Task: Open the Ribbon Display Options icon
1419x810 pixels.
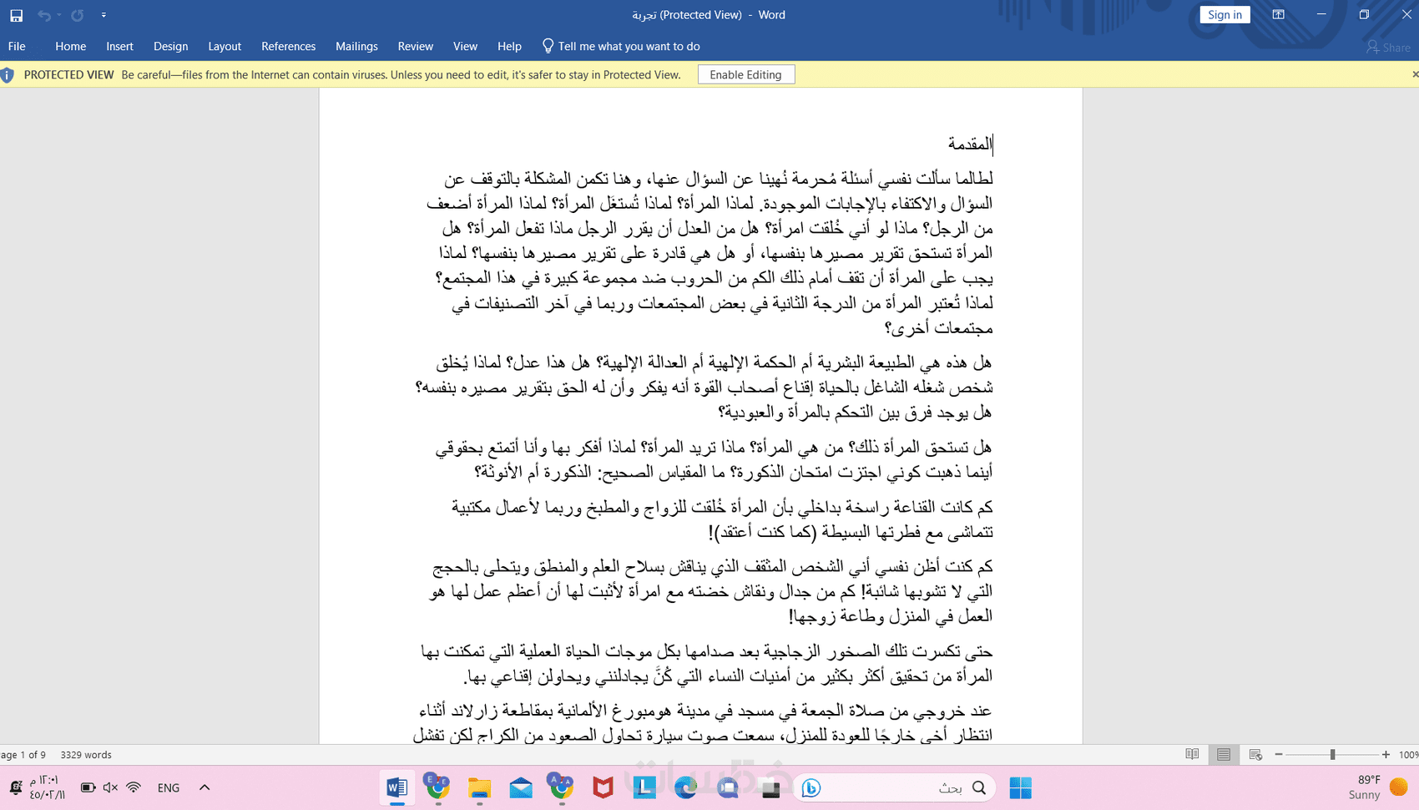Action: click(1278, 14)
